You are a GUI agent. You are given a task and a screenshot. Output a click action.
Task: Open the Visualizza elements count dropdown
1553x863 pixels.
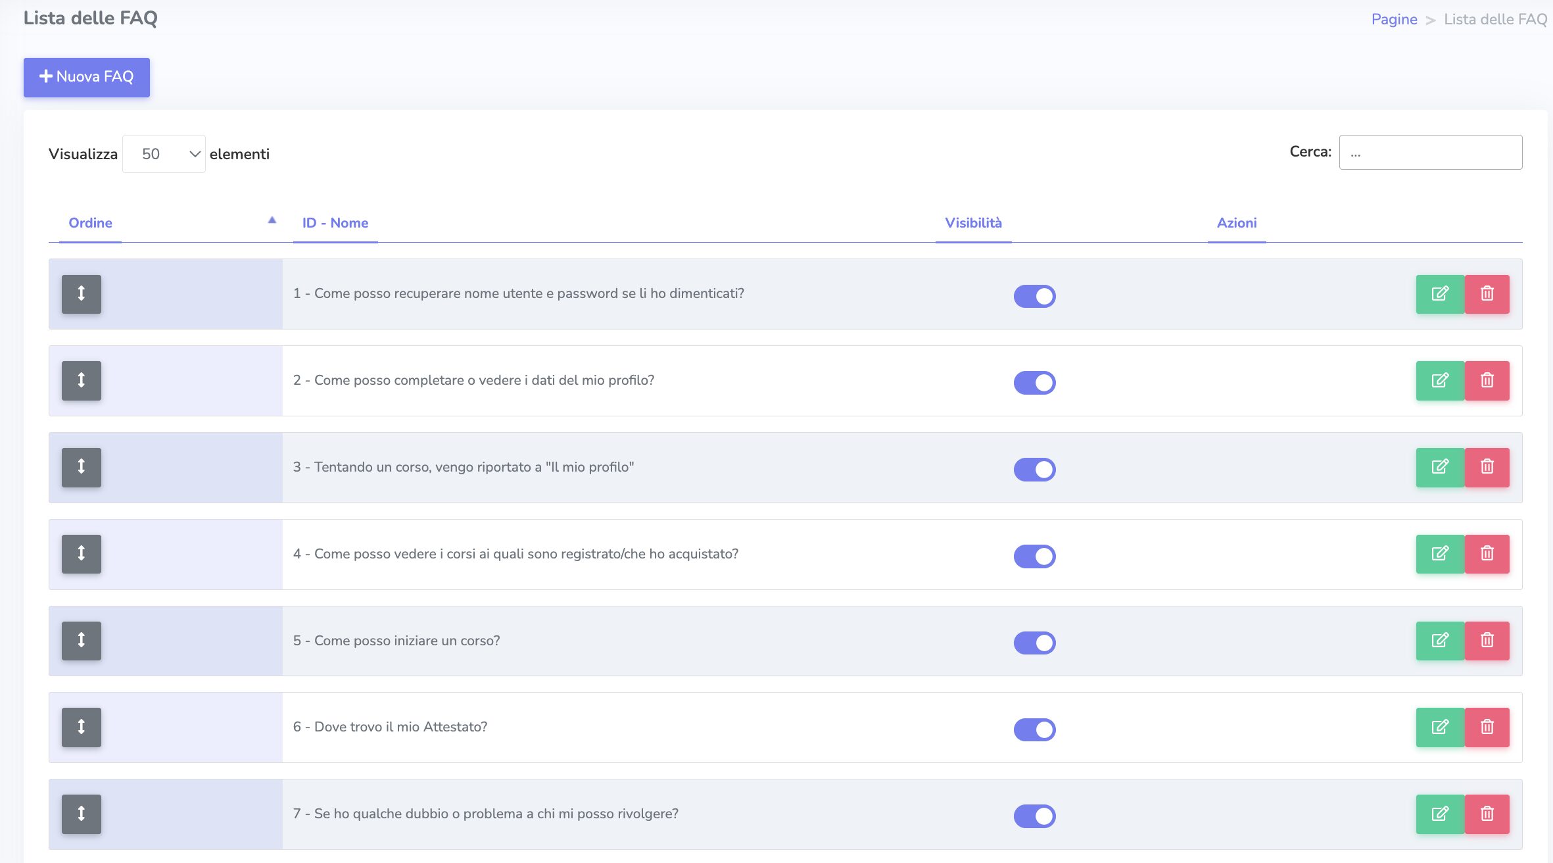(x=164, y=154)
